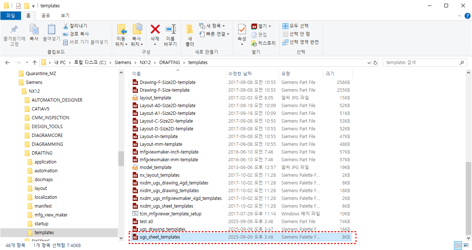Click the up one level arrow

[35, 63]
